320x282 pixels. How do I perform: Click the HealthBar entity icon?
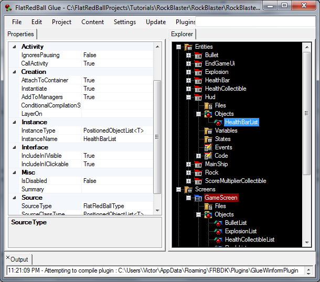(x=198, y=80)
